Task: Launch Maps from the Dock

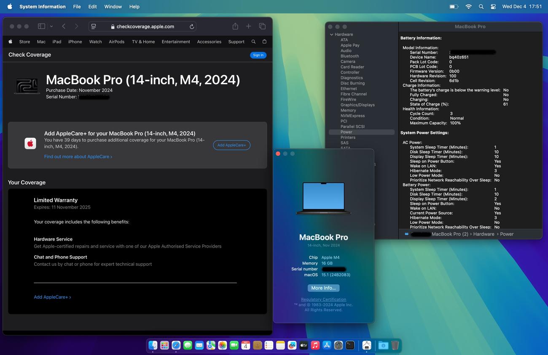Action: point(211,345)
